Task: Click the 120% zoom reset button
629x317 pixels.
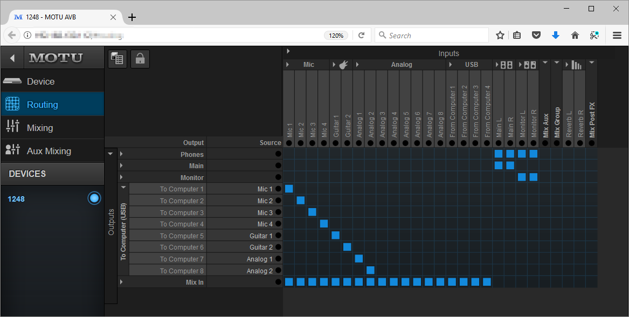Action: click(336, 35)
